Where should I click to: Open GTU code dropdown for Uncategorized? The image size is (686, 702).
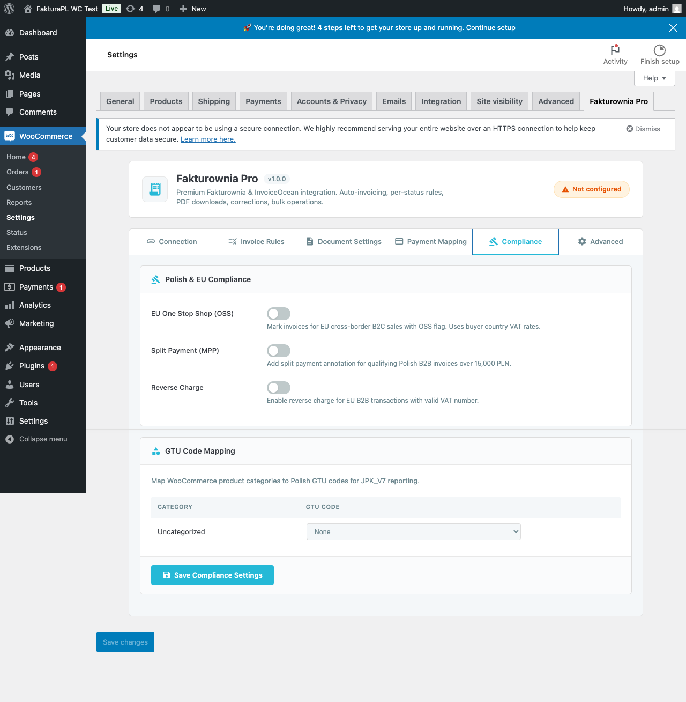413,532
